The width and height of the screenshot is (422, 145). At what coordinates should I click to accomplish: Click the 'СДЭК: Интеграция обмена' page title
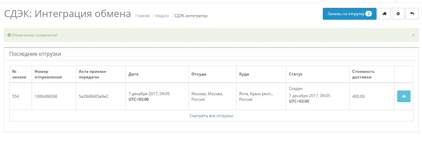coord(68,14)
